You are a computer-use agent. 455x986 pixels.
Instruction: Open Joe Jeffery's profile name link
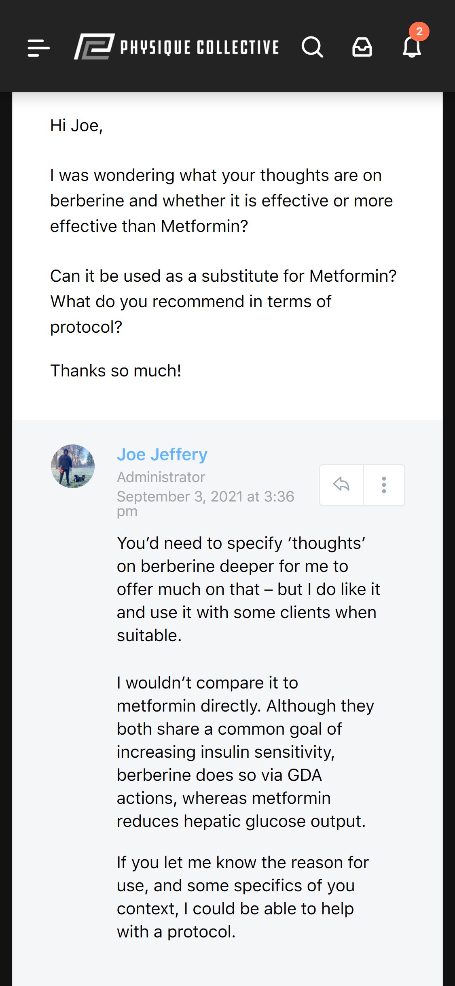pyautogui.click(x=162, y=455)
